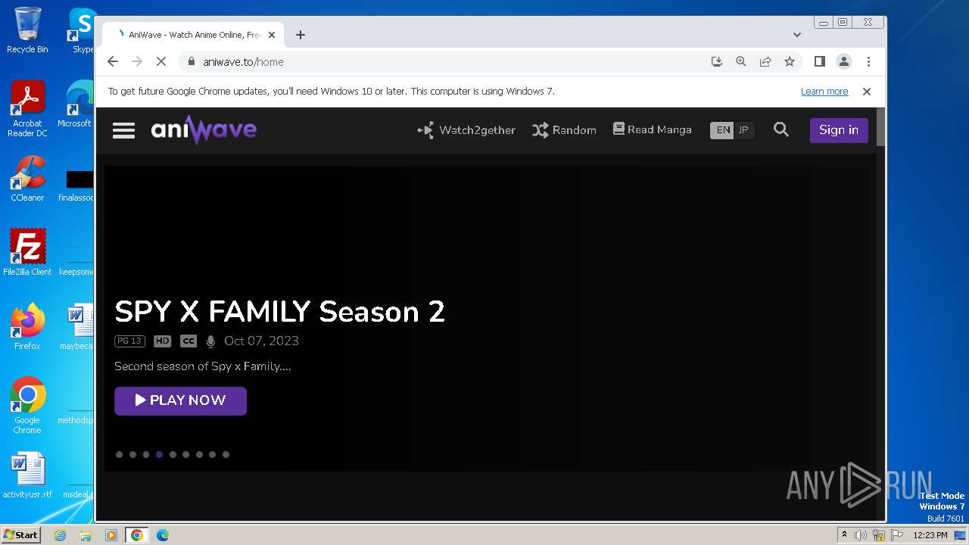This screenshot has height=545, width=969.
Task: Open Internet Explorer from taskbar
Action: pos(60,535)
